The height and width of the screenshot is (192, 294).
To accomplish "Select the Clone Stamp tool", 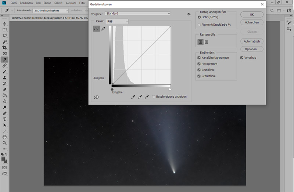I will click(x=5, y=77).
